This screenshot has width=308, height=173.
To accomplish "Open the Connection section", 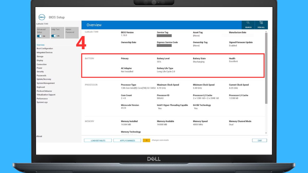I will (x=42, y=64).
